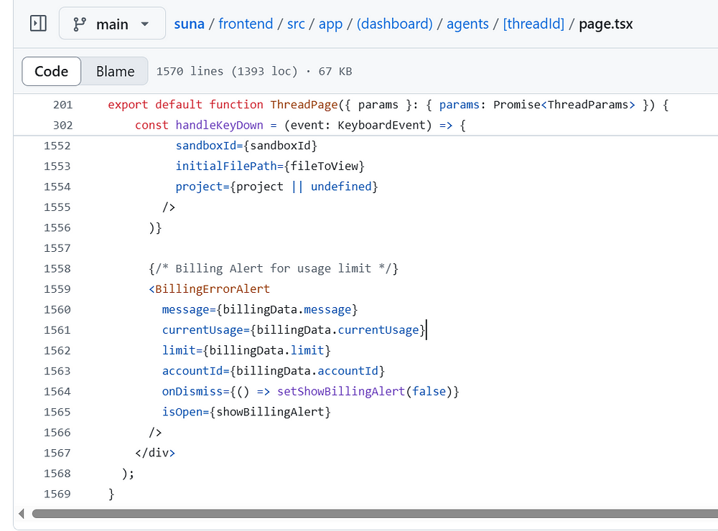Switch to the Code view tab
The height and width of the screenshot is (531, 718).
tap(51, 71)
